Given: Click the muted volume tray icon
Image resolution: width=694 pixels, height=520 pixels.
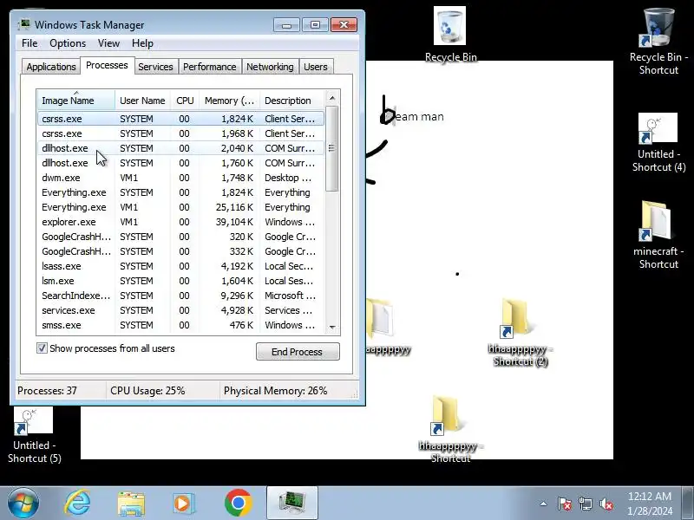Looking at the screenshot, I should click(606, 504).
